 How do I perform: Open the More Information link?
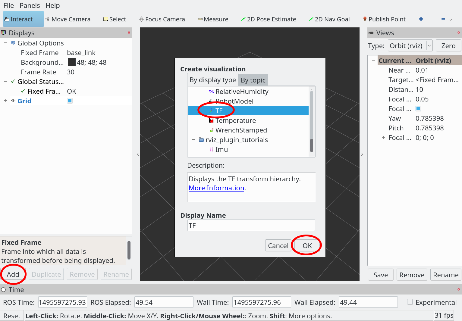[216, 188]
